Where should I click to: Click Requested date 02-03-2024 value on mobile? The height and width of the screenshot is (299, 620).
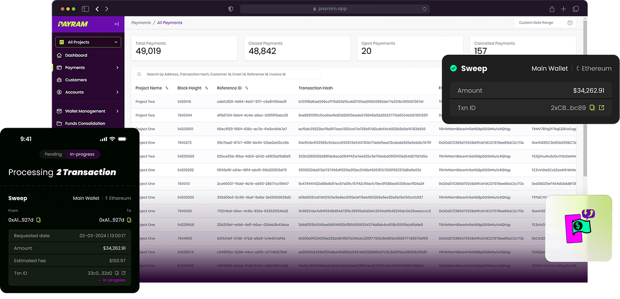pos(103,236)
